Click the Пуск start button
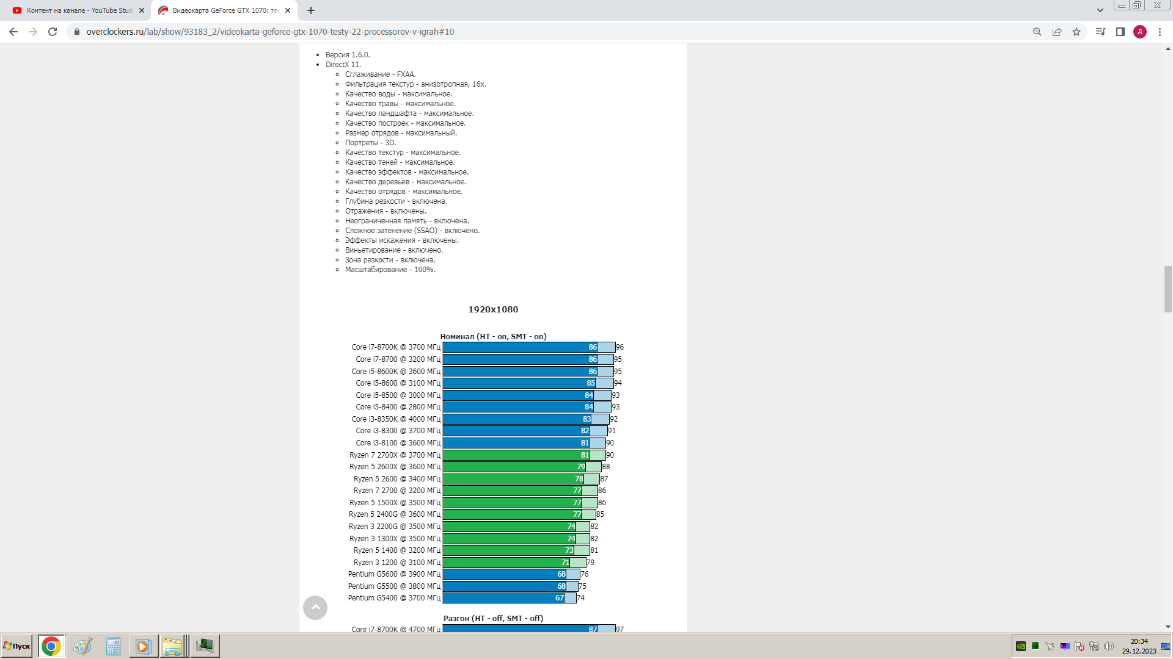This screenshot has width=1173, height=659. coord(17,646)
